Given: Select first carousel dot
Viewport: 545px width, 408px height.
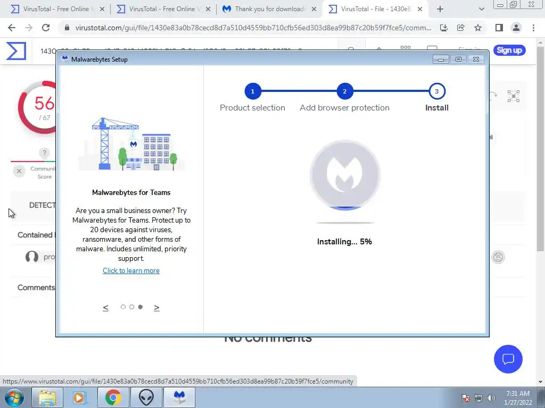Looking at the screenshot, I should (x=123, y=307).
